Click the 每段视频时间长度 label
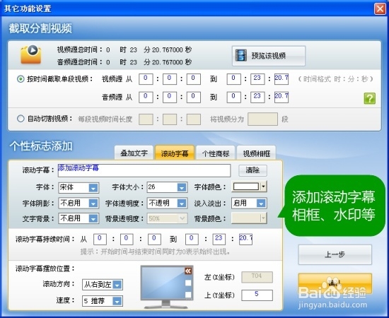This screenshot has height=318, width=389. click(x=105, y=119)
